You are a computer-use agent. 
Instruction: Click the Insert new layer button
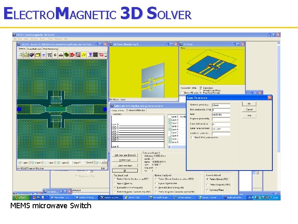pos(125,166)
